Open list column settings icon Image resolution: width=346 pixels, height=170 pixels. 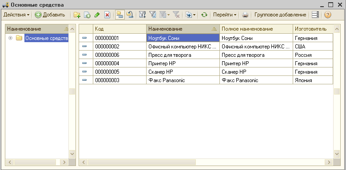315,15
